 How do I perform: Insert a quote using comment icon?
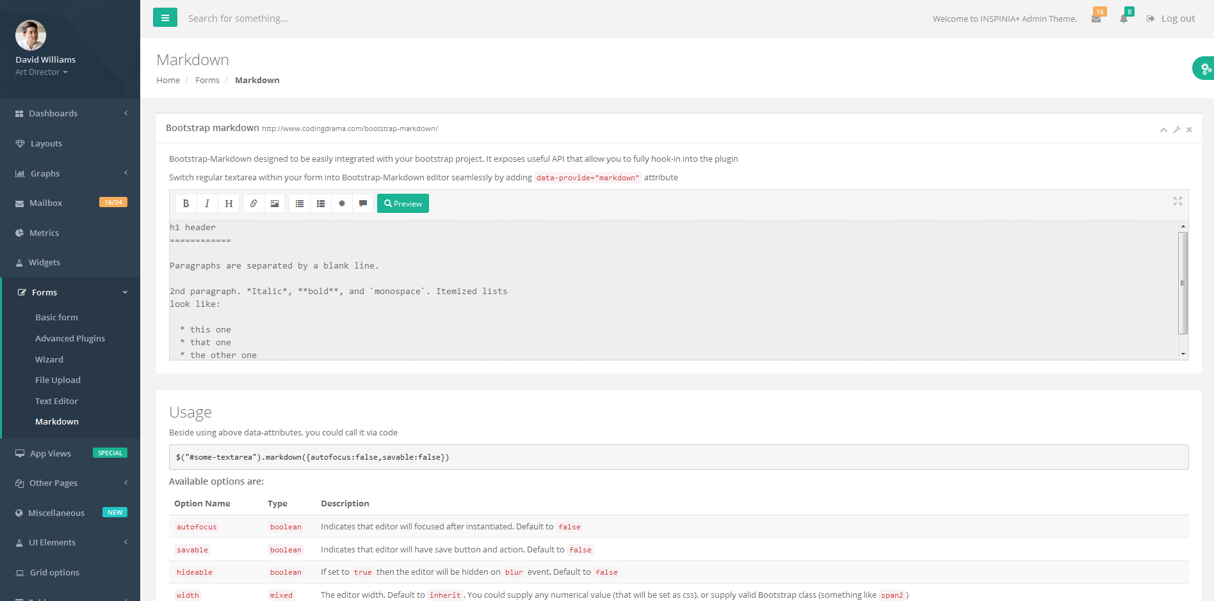(363, 203)
